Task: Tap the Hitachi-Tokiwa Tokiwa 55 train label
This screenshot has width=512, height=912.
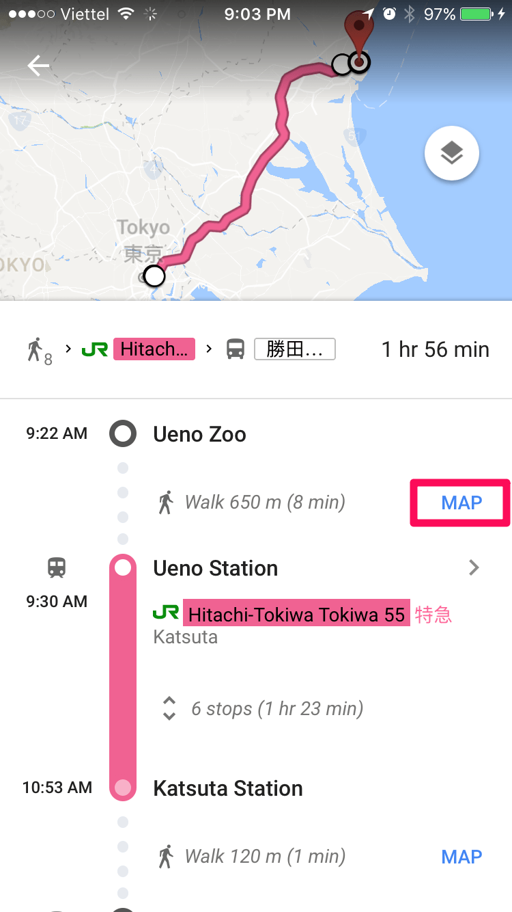Action: [x=296, y=615]
